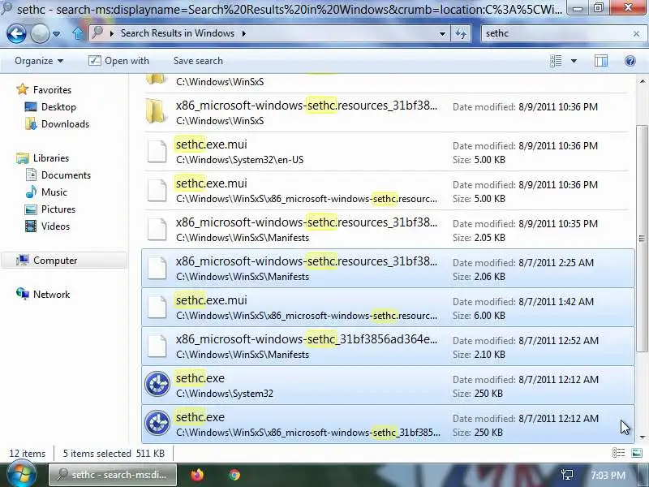Open Desktop in Favorites

click(x=58, y=107)
